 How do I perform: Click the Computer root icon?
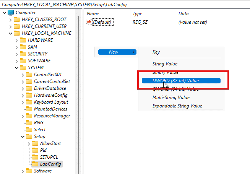pyautogui.click(x=10, y=13)
